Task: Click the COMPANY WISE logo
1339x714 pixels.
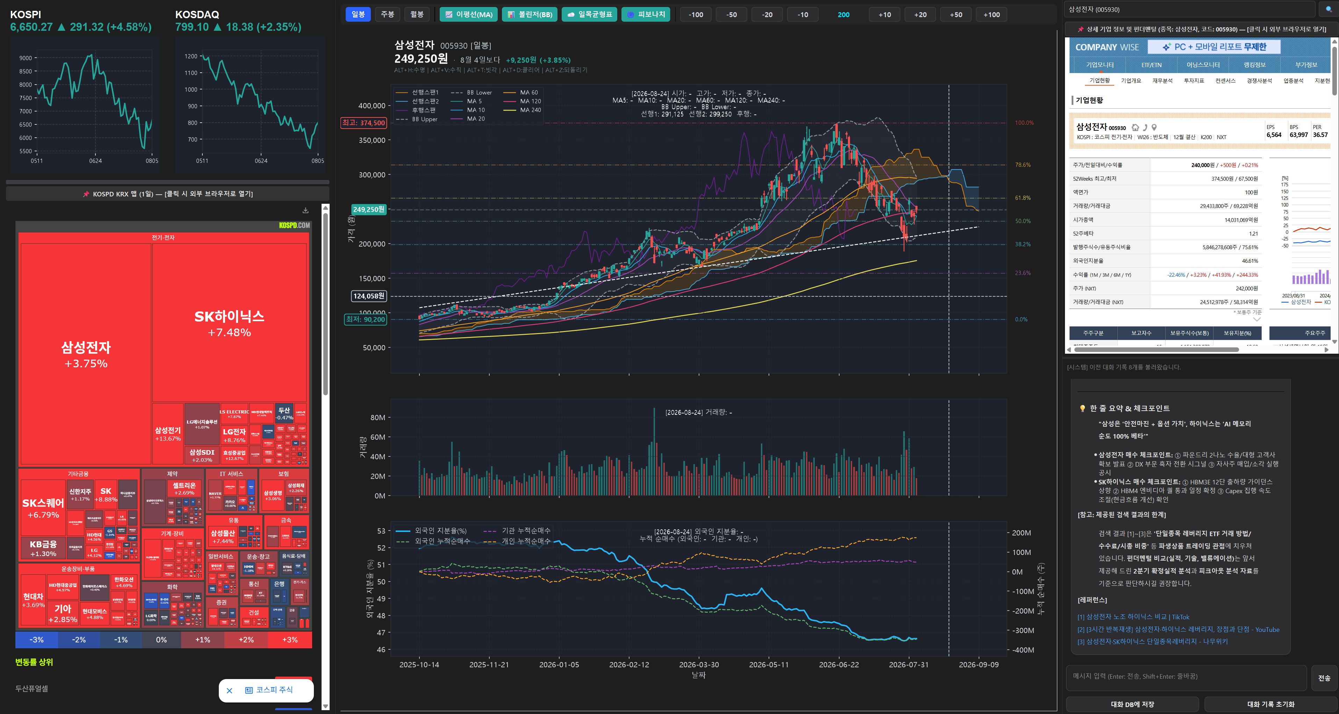Action: pos(1107,47)
